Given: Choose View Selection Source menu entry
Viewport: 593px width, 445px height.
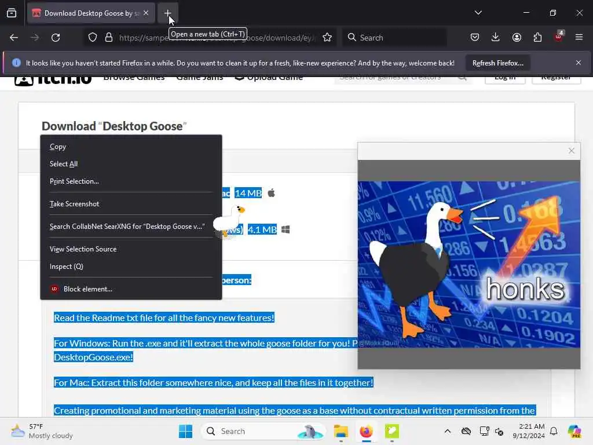Looking at the screenshot, I should (131, 249).
